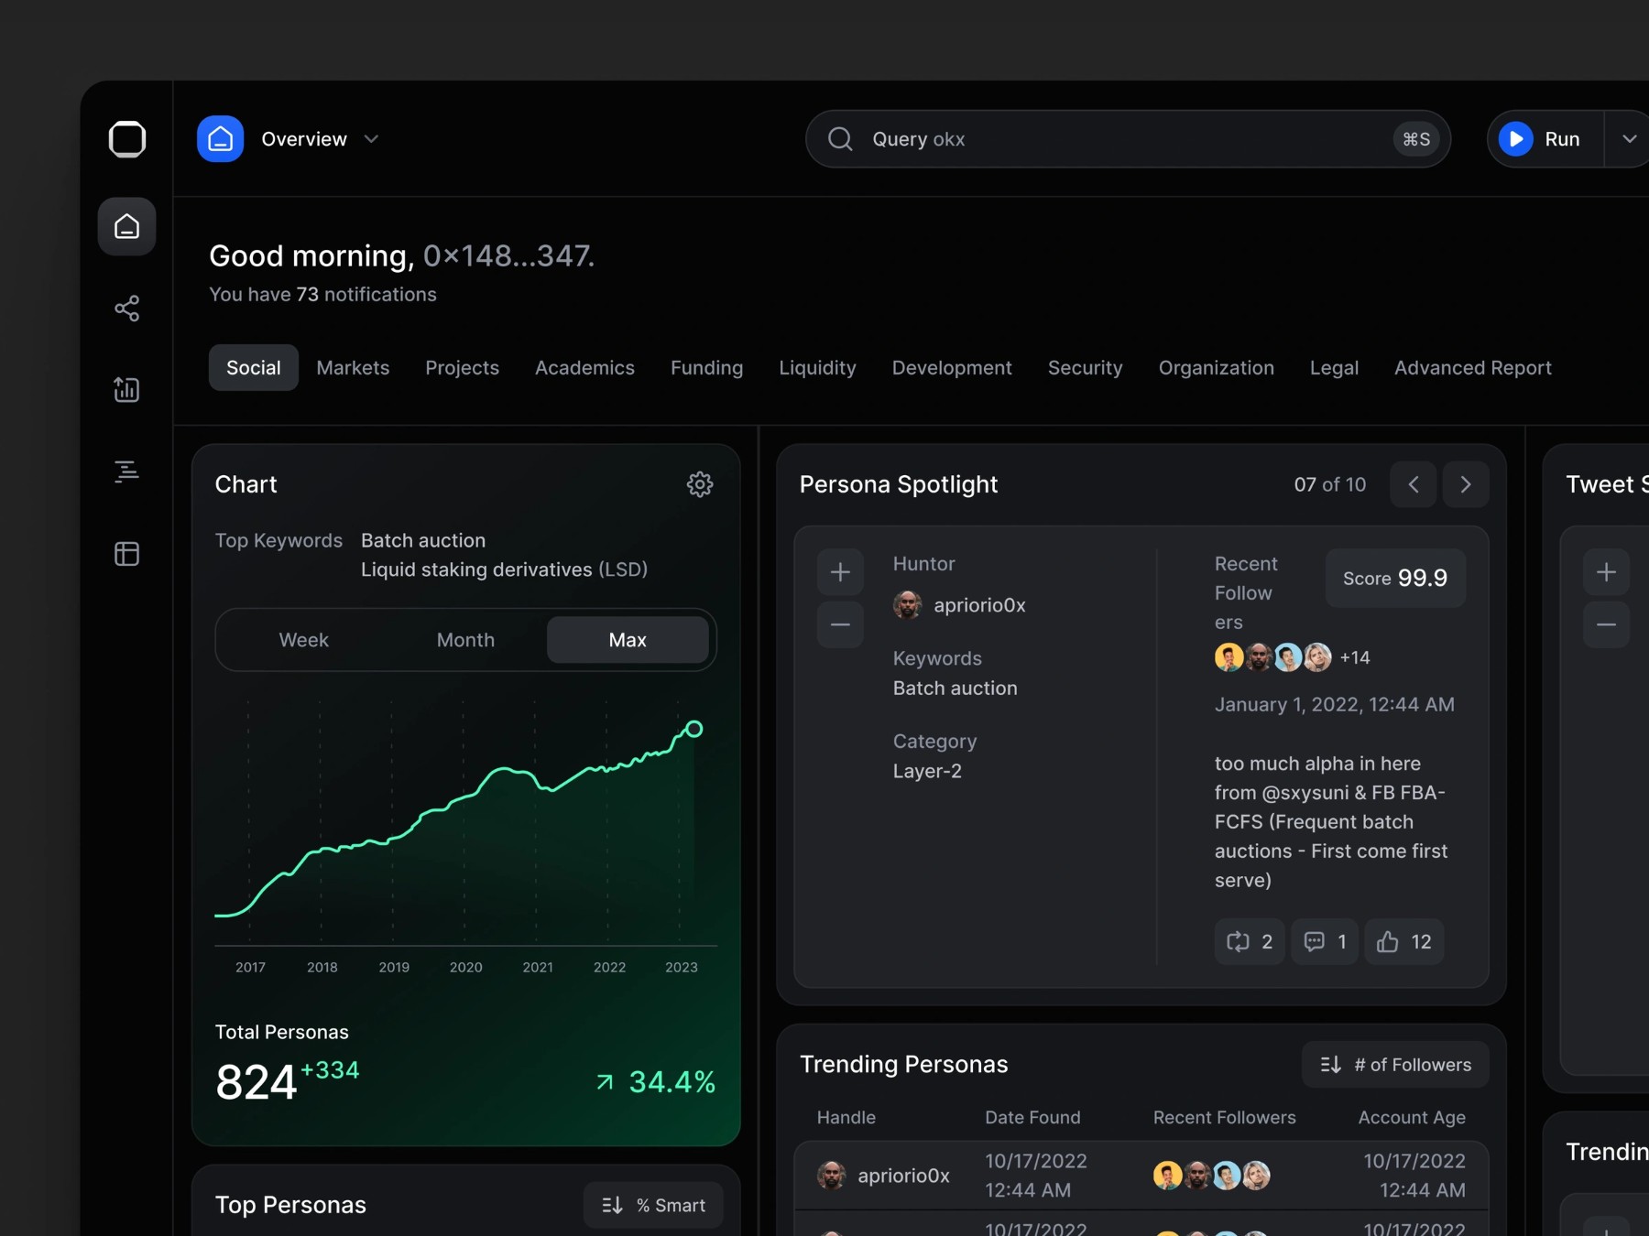The width and height of the screenshot is (1649, 1236).
Task: Open the # of Followers sort dropdown
Action: click(1395, 1065)
